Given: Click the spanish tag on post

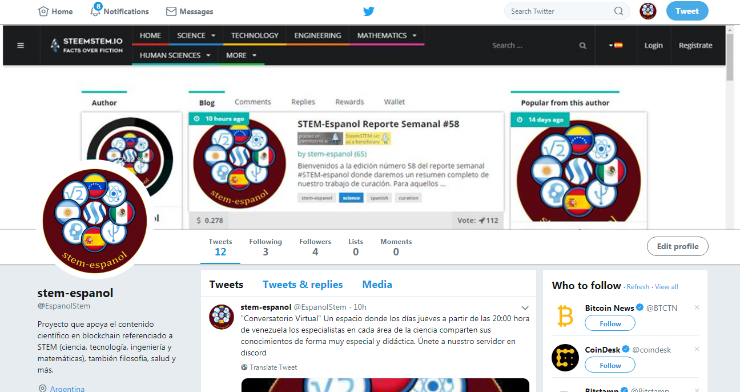Looking at the screenshot, I should [379, 198].
